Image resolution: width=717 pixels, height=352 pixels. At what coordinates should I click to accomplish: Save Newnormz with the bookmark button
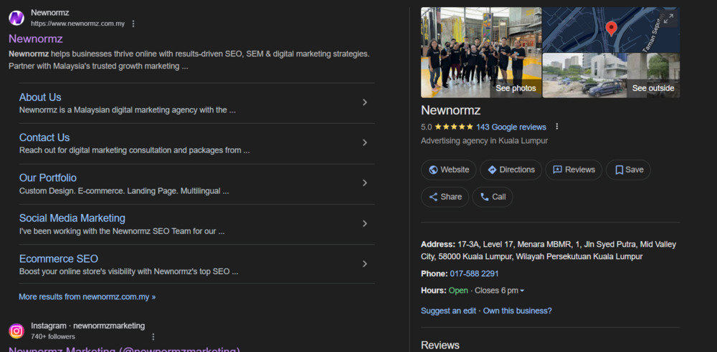[x=628, y=170]
